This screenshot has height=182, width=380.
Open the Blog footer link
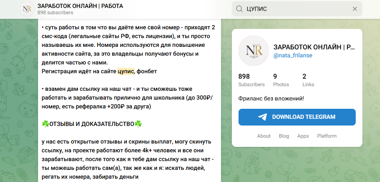coord(284,136)
